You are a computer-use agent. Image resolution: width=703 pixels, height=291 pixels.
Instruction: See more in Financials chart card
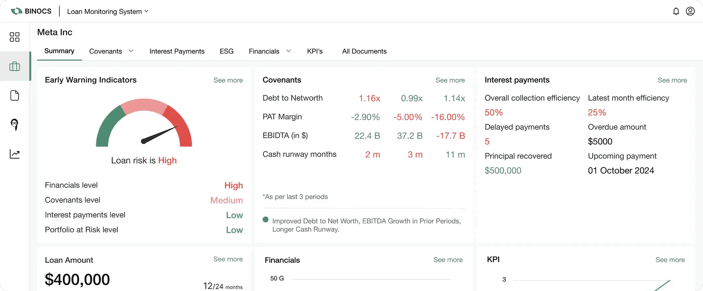click(448, 260)
